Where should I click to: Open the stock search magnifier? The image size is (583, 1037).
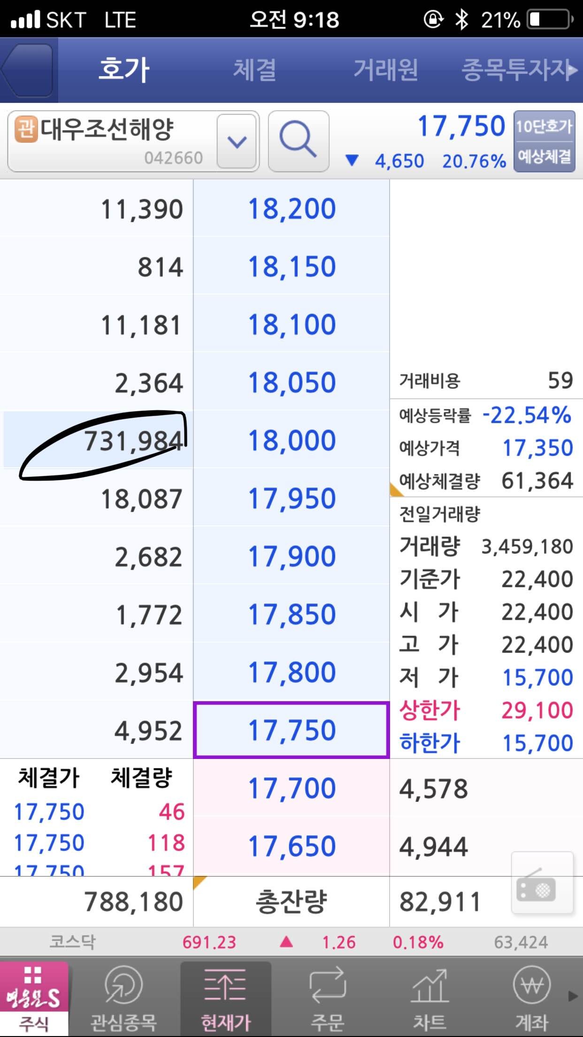pyautogui.click(x=299, y=141)
